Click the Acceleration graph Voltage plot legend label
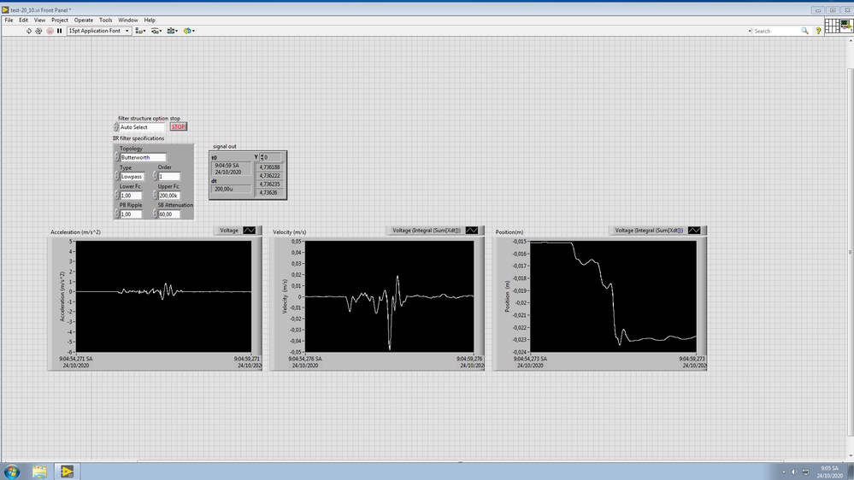854x480 pixels. click(x=229, y=231)
